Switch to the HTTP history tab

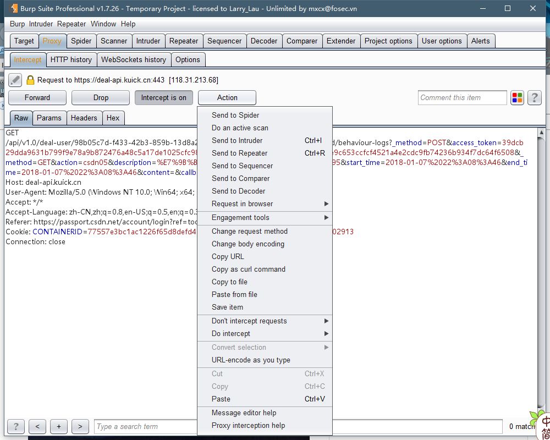[71, 59]
